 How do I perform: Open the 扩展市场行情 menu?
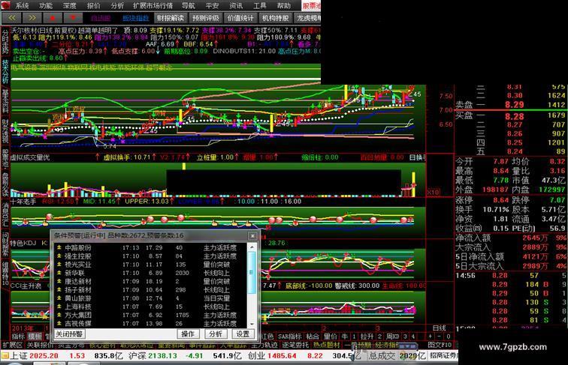click(x=153, y=5)
